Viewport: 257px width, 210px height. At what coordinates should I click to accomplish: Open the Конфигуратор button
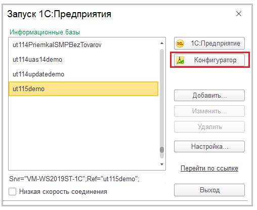pyautogui.click(x=209, y=60)
